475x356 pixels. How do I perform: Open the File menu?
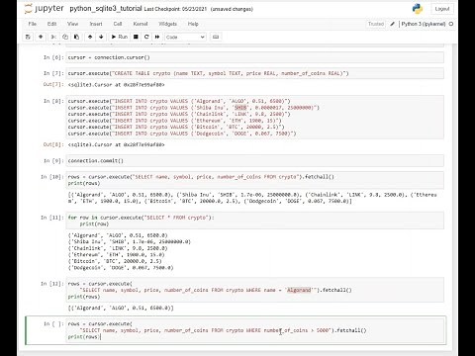click(x=33, y=24)
